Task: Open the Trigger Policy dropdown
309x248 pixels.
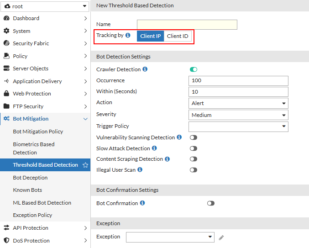Action: [x=238, y=127]
